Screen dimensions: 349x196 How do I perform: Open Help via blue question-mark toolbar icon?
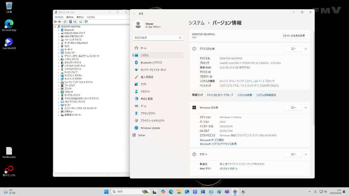point(70,21)
